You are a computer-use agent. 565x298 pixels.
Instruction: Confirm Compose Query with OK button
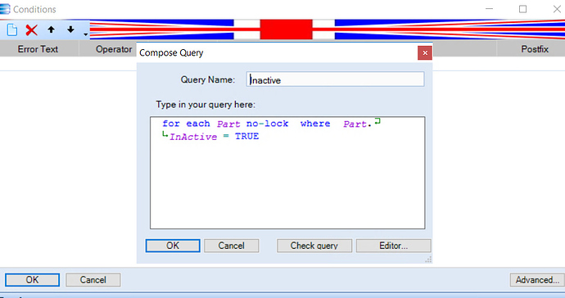173,246
